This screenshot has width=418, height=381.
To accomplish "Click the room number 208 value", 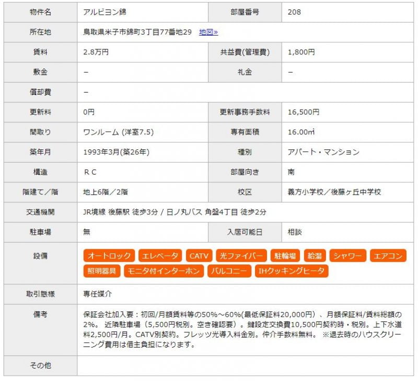I will click(294, 11).
